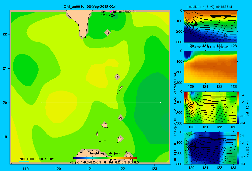The height and width of the screenshot is (171, 252).
Task: Click the northward velocity section plot
Action: click(210, 107)
